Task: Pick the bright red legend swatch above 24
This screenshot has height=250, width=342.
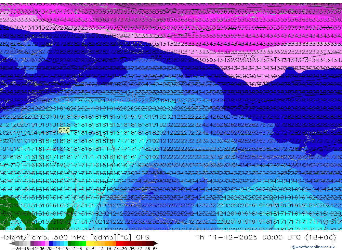Action: click(x=118, y=244)
